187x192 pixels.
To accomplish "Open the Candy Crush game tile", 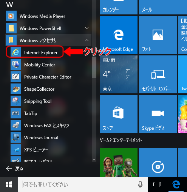I will tap(182, 114).
